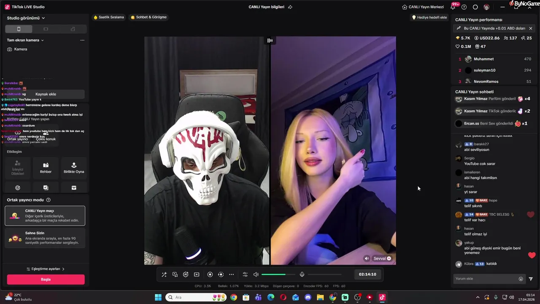Start recording with the record button
The image size is (540, 304).
tap(210, 274)
